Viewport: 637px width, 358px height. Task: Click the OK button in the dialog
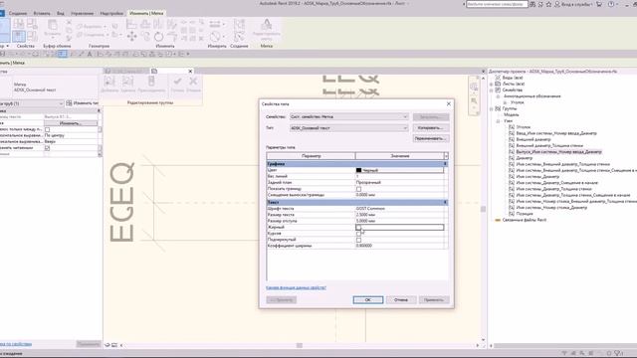tap(368, 300)
